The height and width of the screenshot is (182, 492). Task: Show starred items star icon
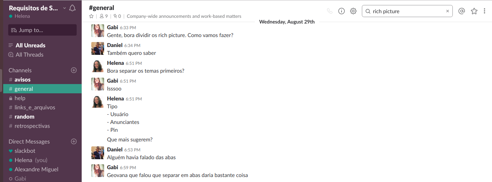(x=474, y=11)
